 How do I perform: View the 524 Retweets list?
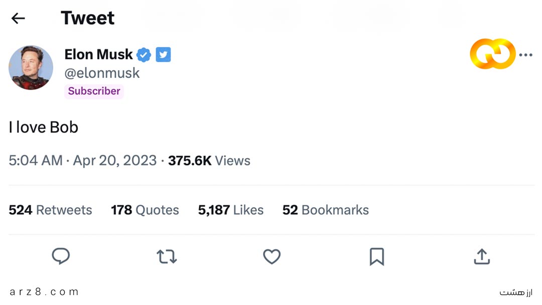(x=50, y=210)
